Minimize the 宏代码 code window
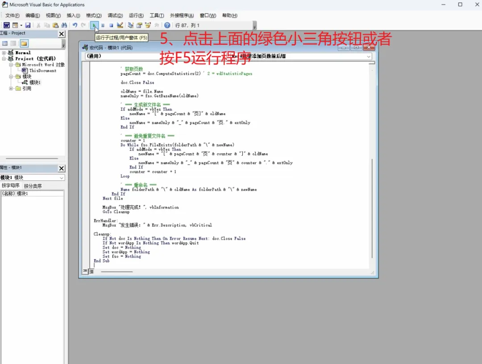The width and height of the screenshot is (482, 364). tap(344, 48)
